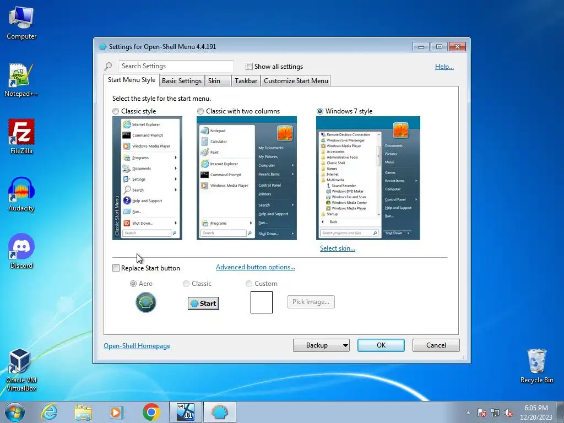Viewport: 564px width, 423px height.
Task: Open the Taskbar tab
Action: coord(246,80)
